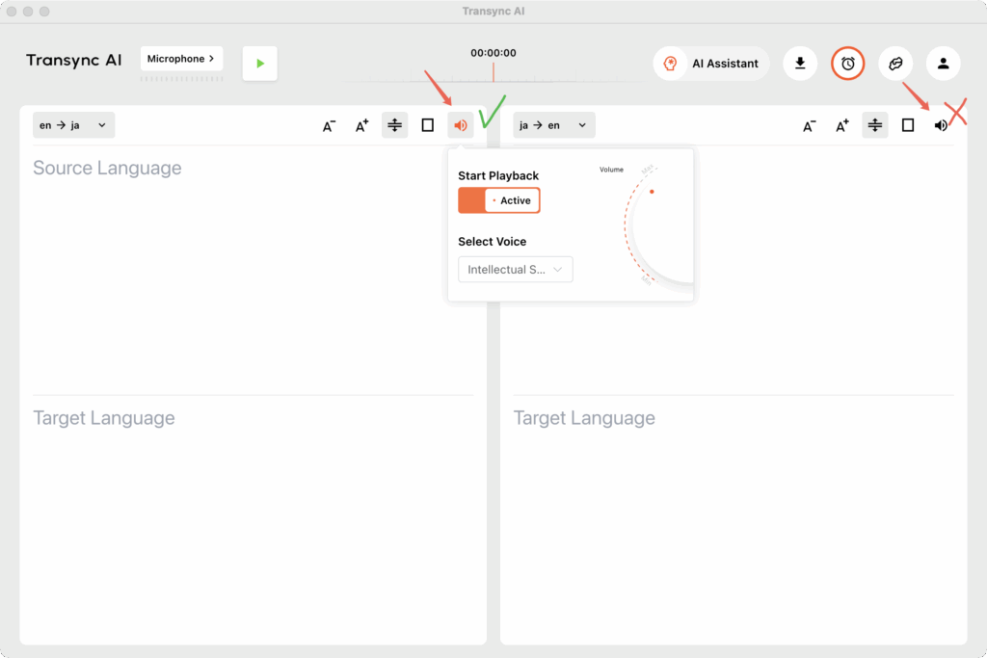Click the square layout icon in right panel
Screen dimensions: 987x658
click(x=908, y=125)
